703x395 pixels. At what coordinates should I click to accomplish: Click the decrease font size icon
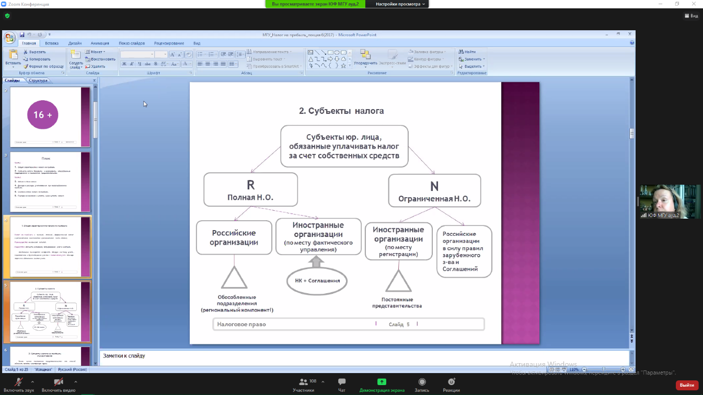click(179, 54)
